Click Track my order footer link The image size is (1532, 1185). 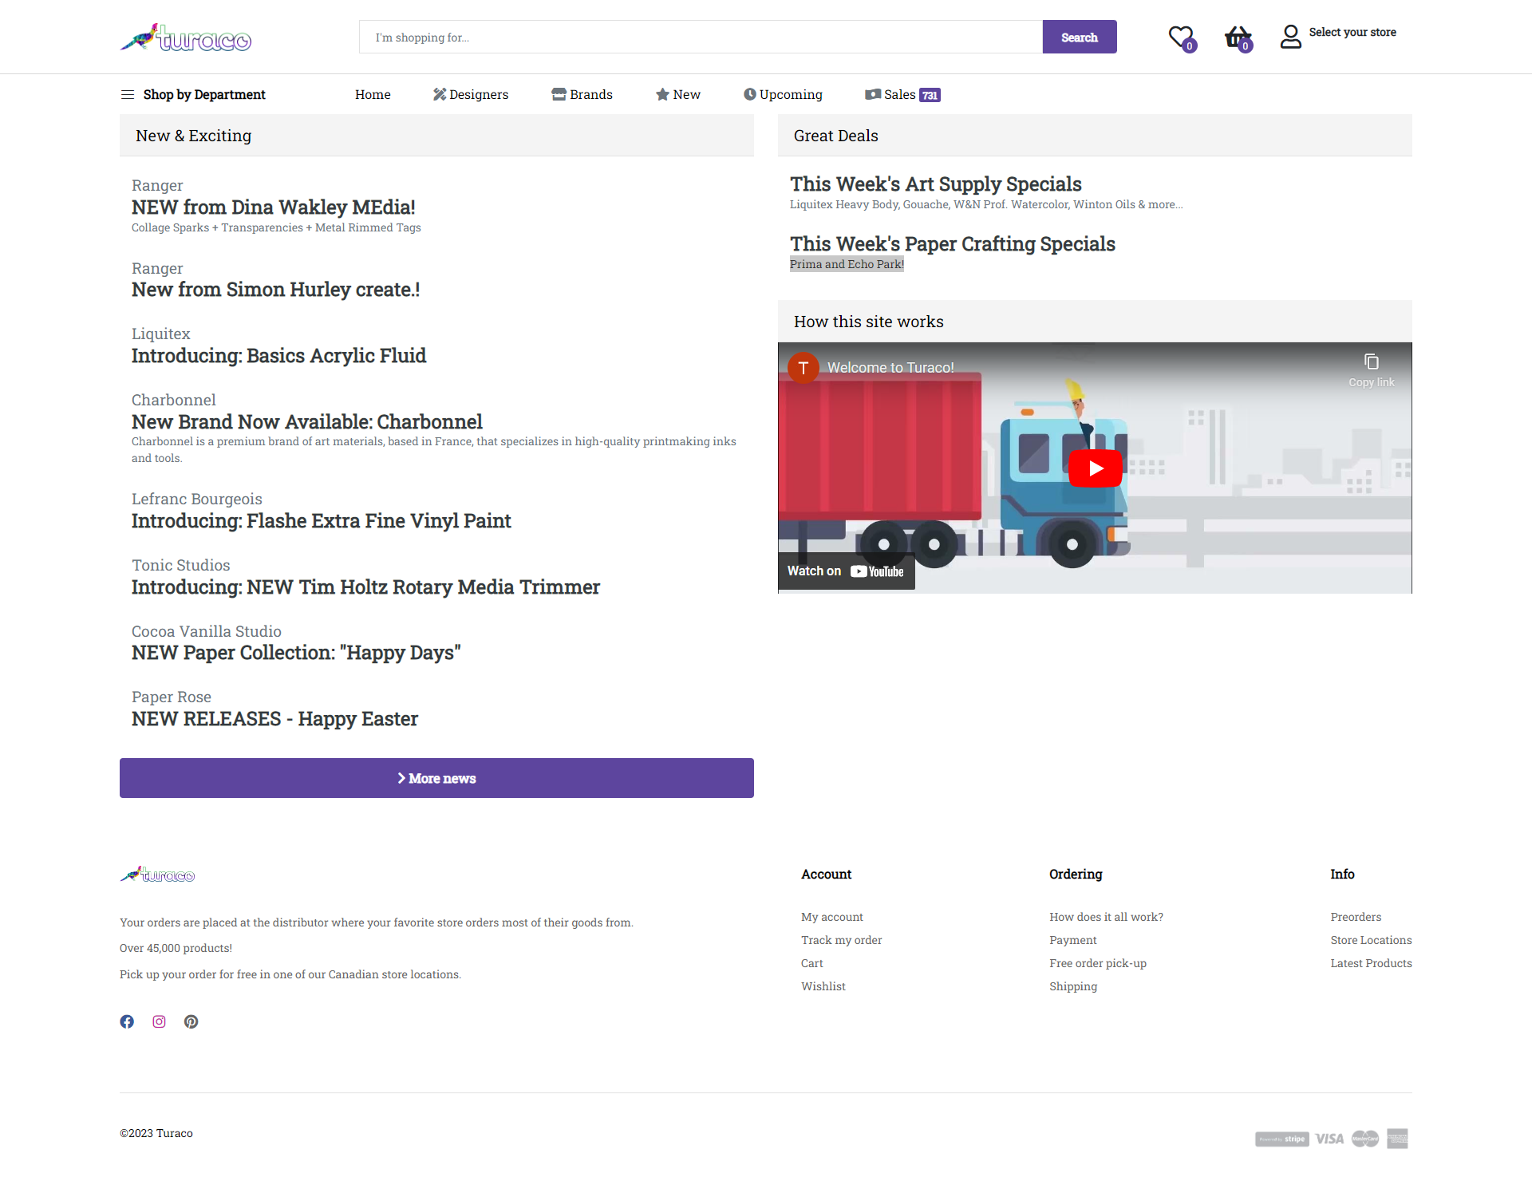pos(842,940)
